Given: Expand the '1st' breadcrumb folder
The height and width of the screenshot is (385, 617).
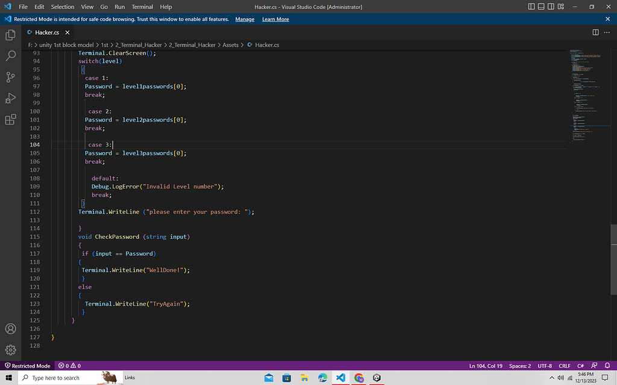Looking at the screenshot, I should click(105, 45).
